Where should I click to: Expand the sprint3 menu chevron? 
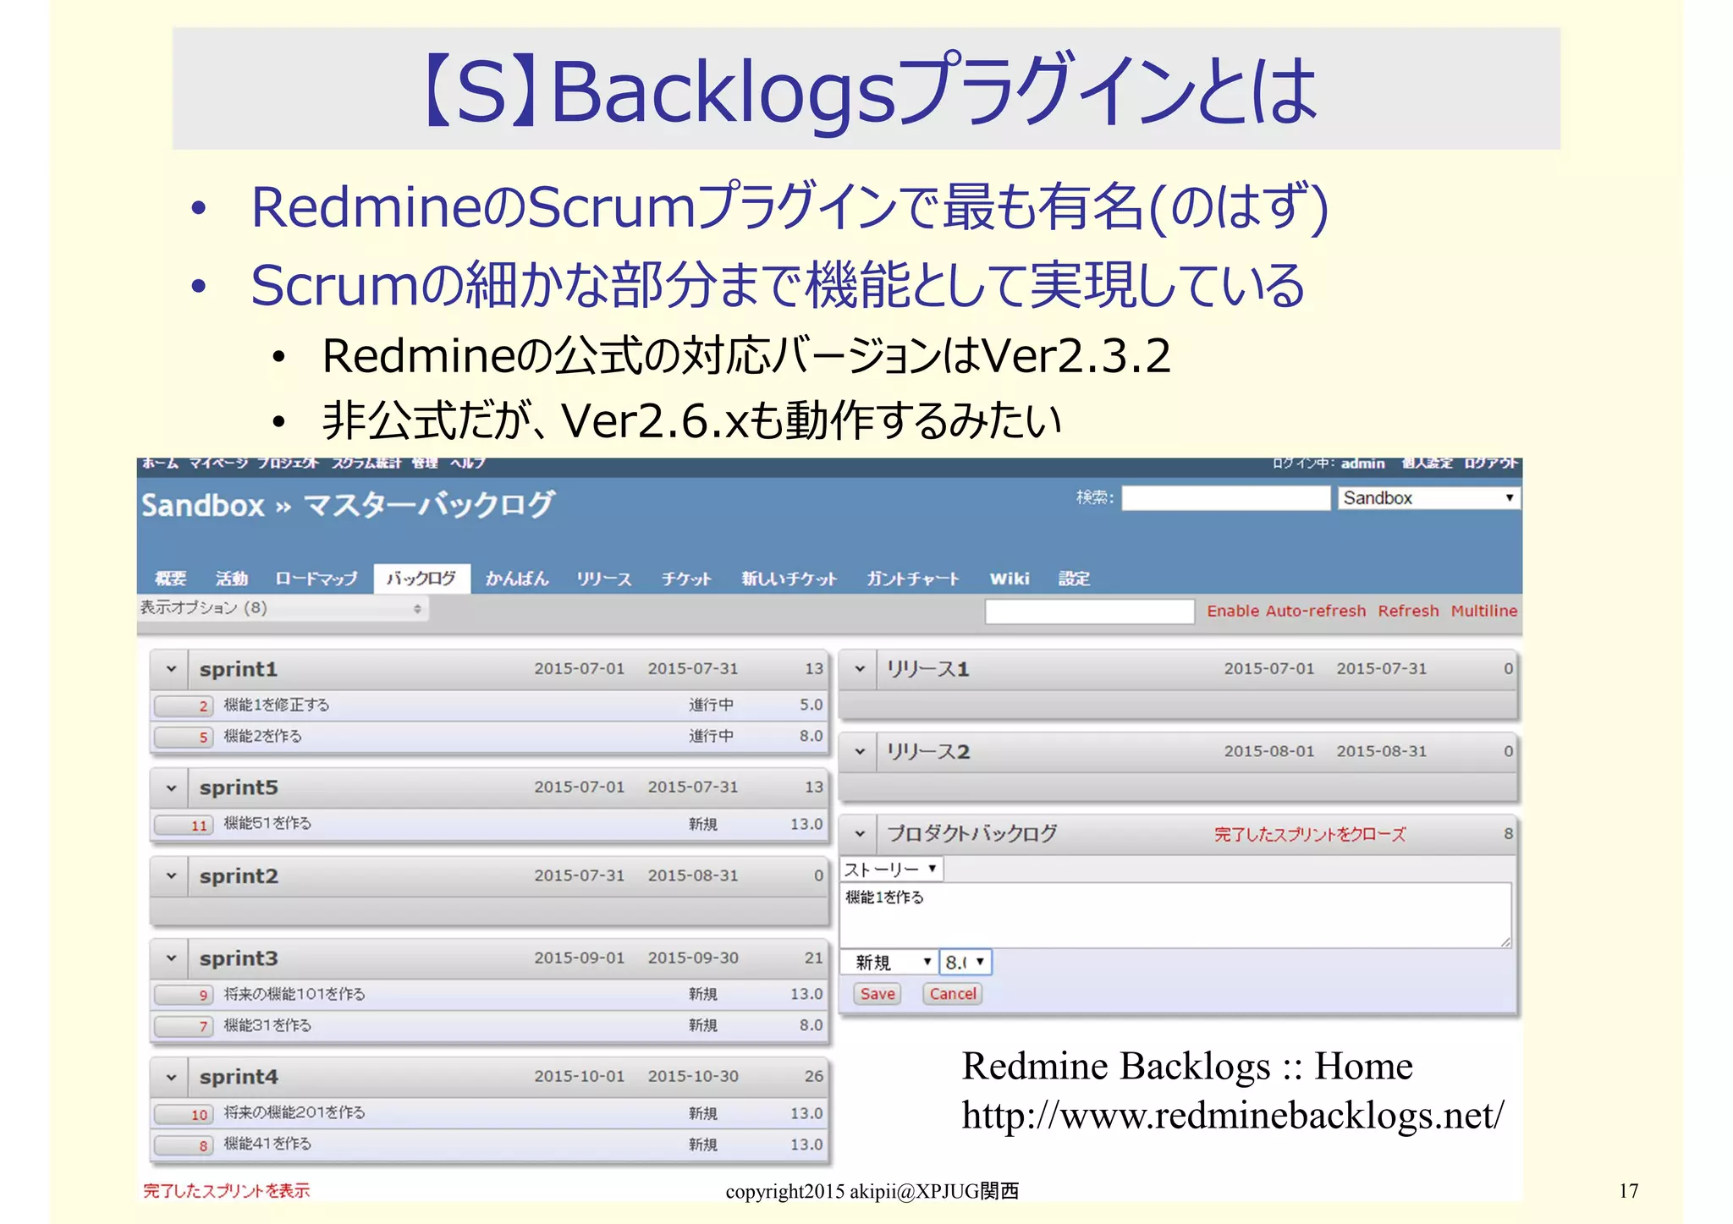171,958
